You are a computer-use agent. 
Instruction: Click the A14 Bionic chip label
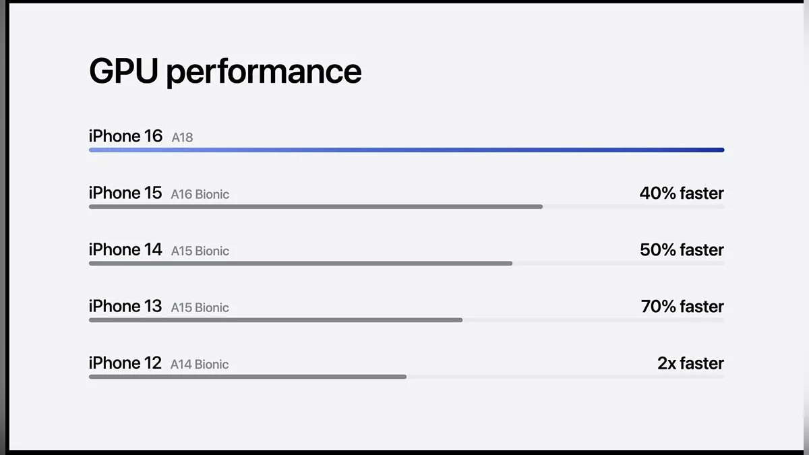[x=200, y=364]
